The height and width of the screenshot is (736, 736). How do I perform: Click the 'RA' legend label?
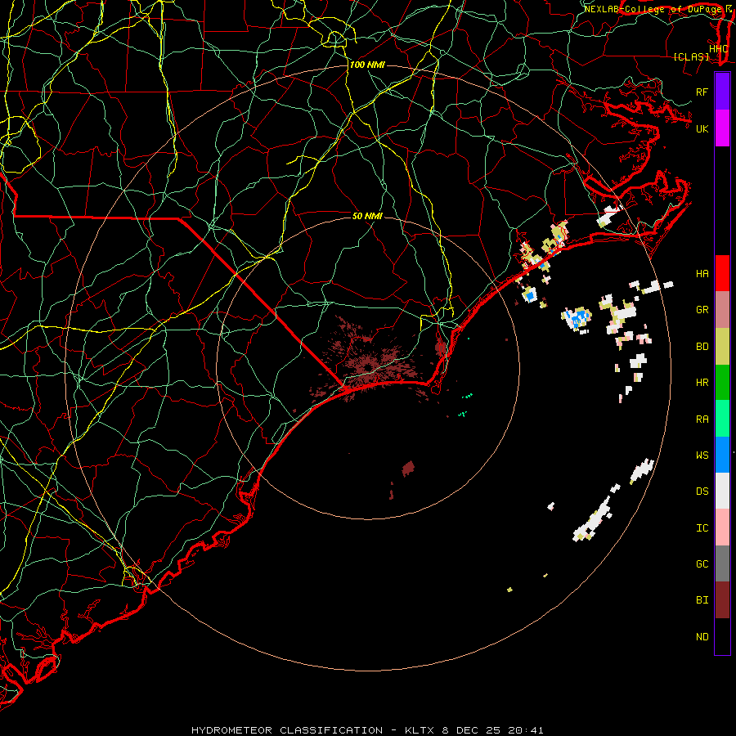pos(702,420)
